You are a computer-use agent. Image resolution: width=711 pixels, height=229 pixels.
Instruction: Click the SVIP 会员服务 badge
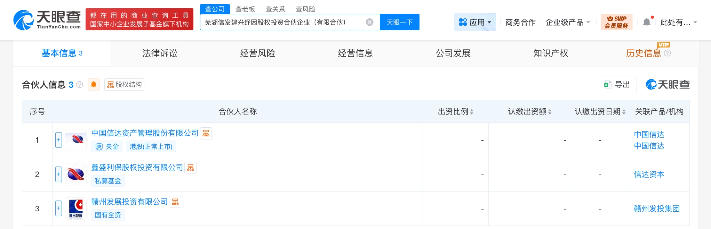(x=616, y=22)
